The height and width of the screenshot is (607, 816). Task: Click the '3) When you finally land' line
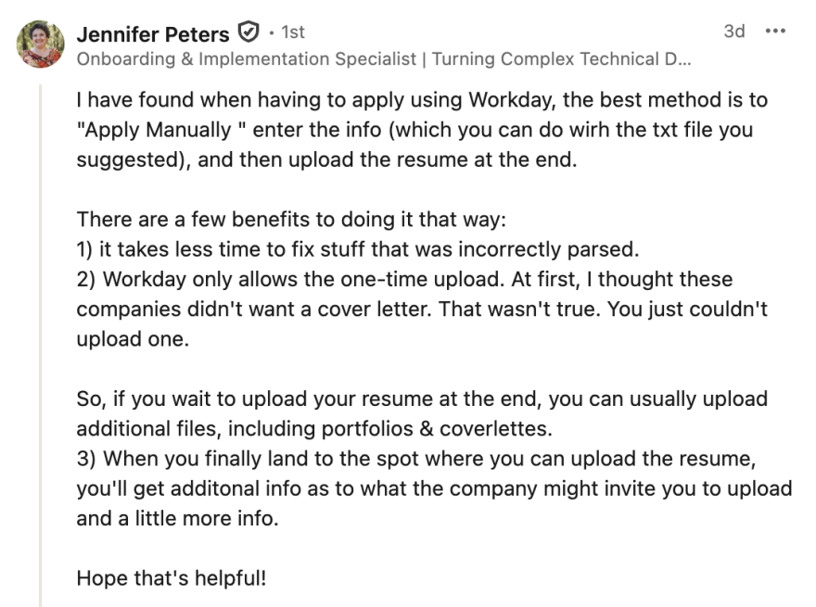416,459
